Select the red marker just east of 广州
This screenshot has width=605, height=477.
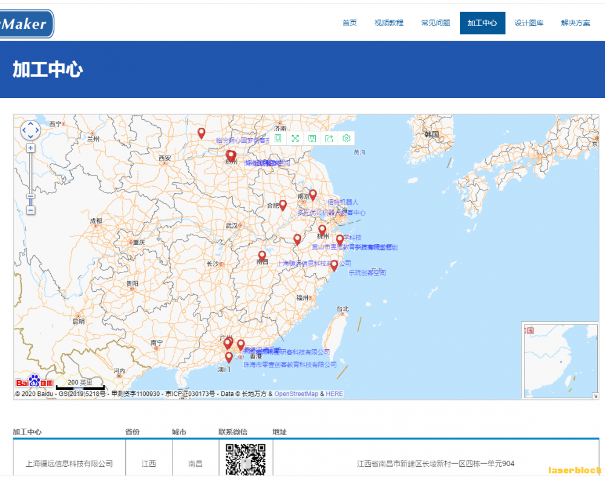241,345
